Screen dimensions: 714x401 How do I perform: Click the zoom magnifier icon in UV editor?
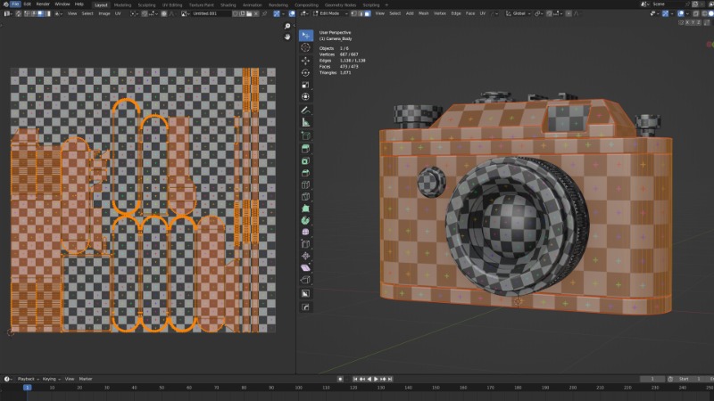point(287,27)
